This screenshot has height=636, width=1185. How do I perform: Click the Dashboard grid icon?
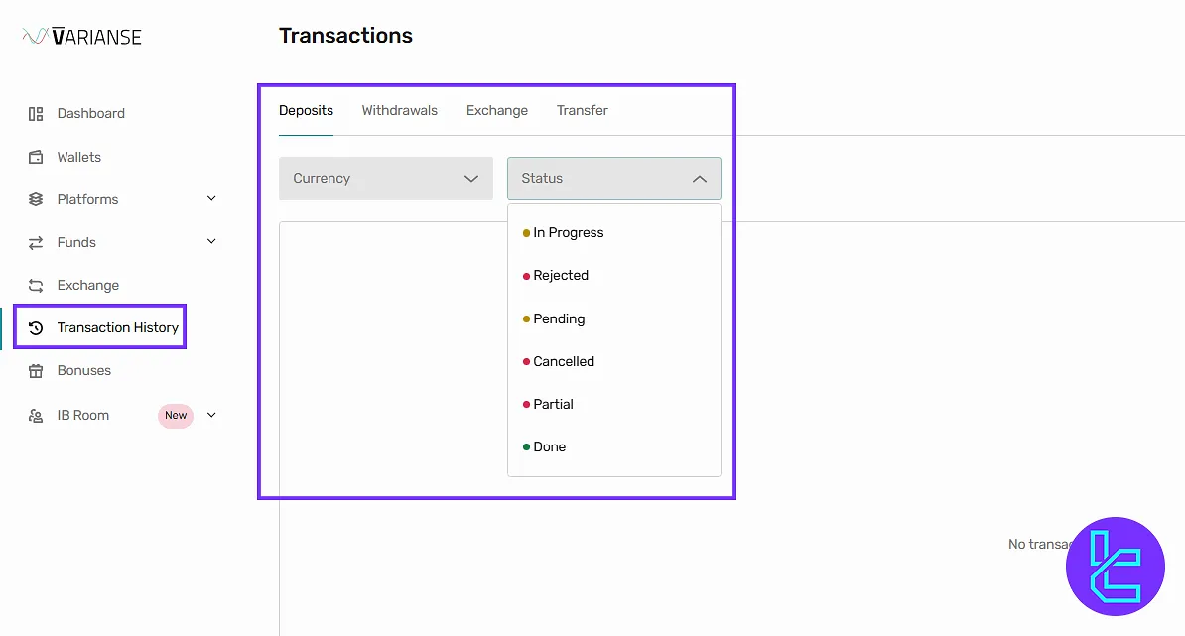point(36,114)
